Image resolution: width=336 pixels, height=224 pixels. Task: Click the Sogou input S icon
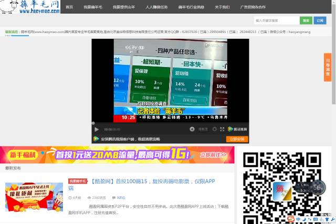(291, 219)
